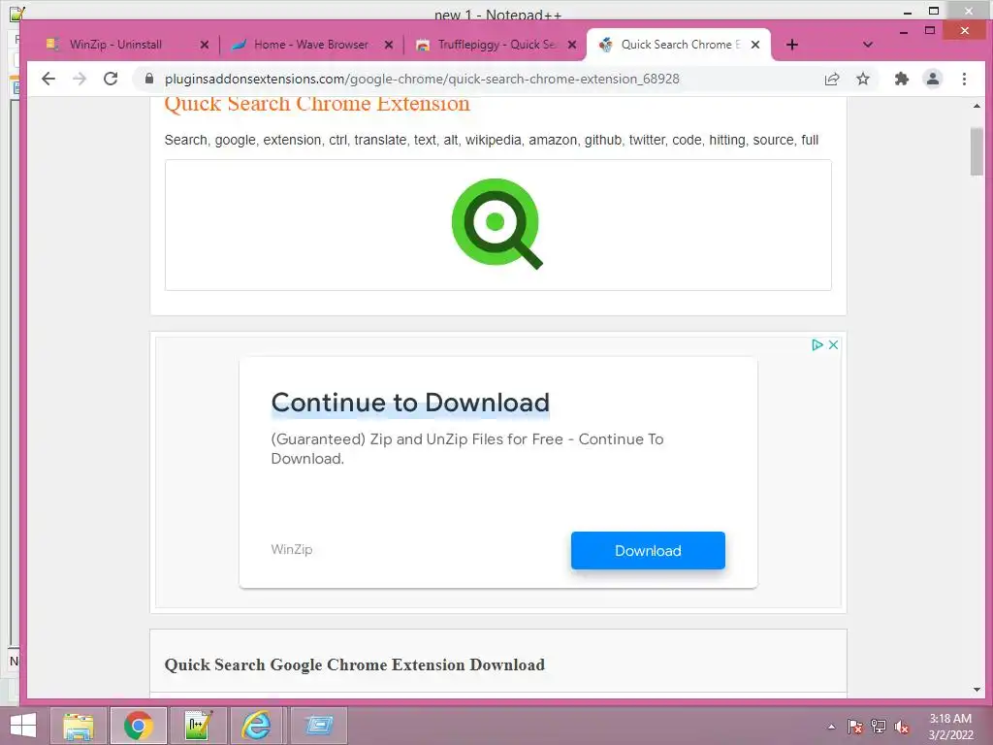Open the Windows Start button
This screenshot has height=745, width=993.
23,726
